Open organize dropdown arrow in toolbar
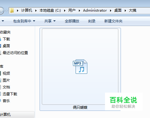This screenshot has width=150, height=118. pyautogui.click(x=3, y=21)
